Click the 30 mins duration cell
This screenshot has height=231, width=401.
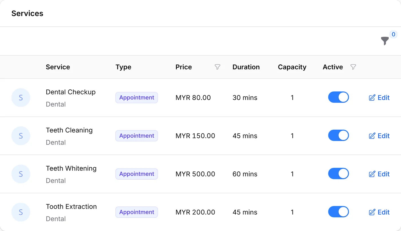(245, 98)
